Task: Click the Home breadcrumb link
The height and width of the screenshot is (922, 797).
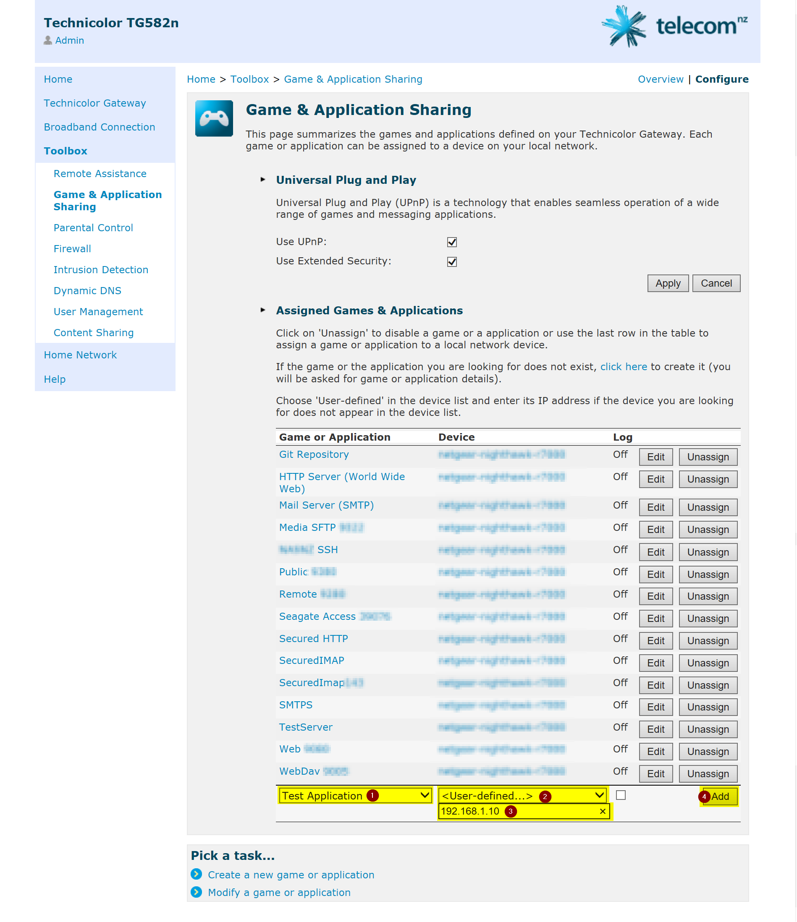Action: 201,79
